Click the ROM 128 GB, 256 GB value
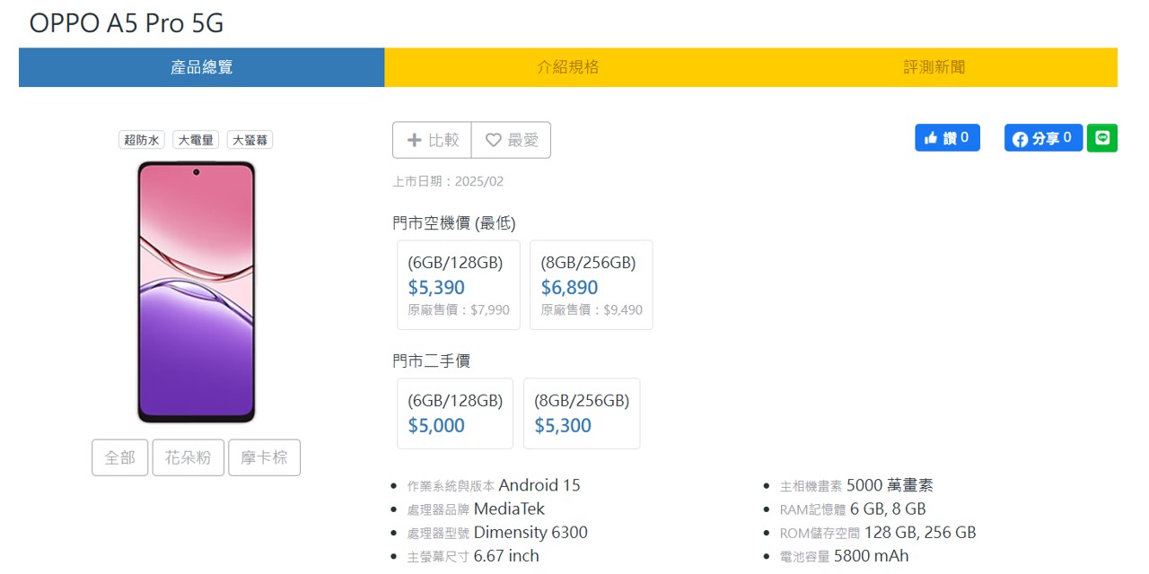 (x=920, y=533)
